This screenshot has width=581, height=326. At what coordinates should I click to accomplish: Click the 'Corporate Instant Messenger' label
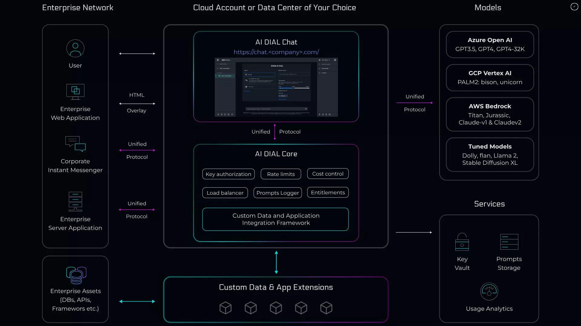click(75, 166)
